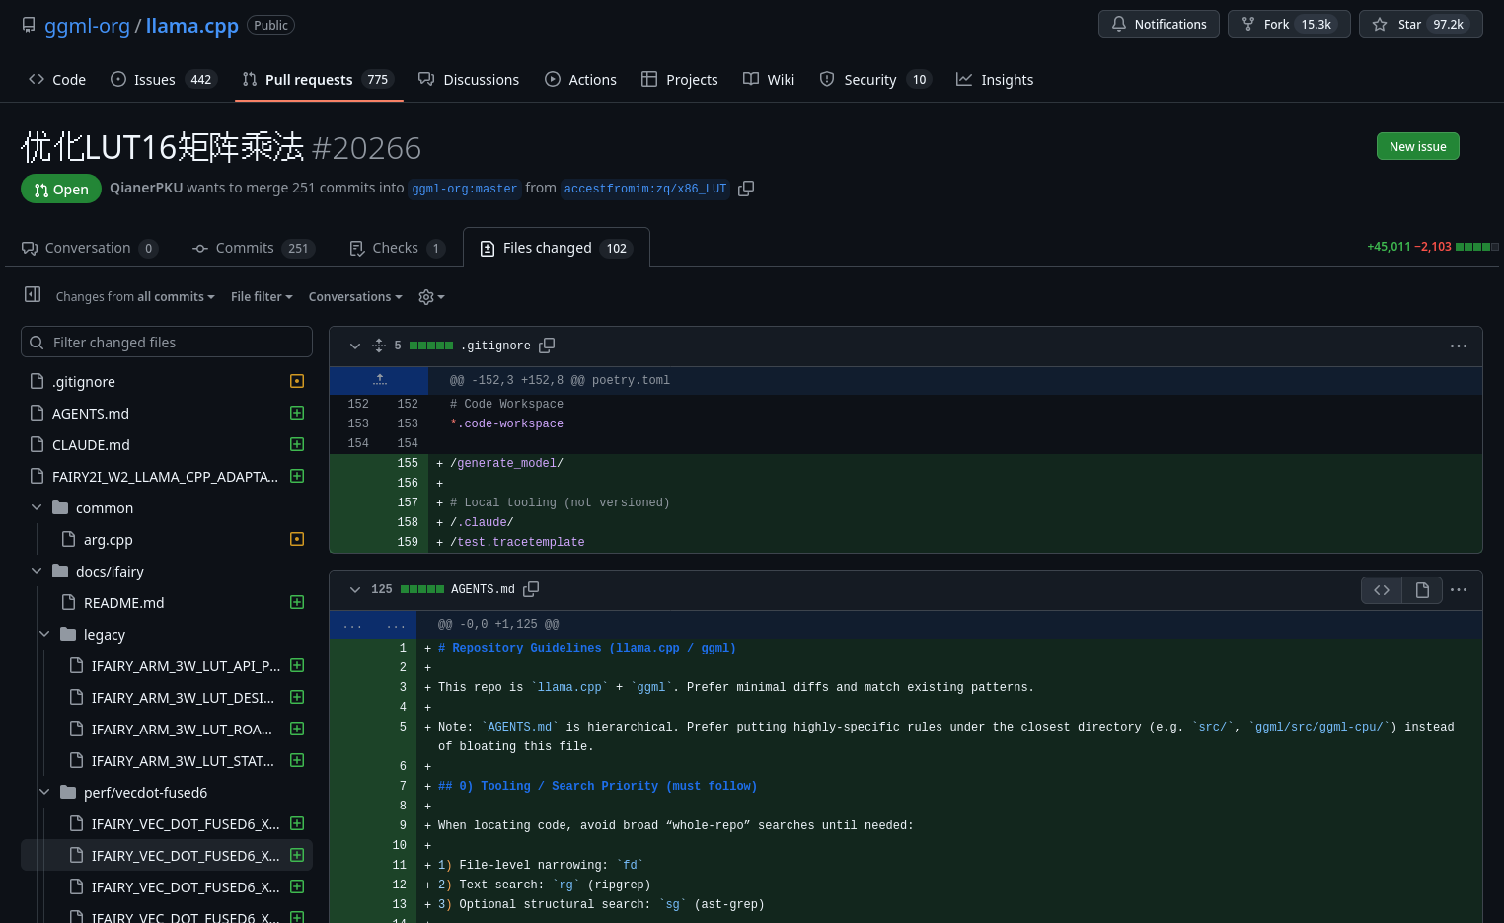Image resolution: width=1504 pixels, height=923 pixels.
Task: Select IFAIRY_ARM_3W_LUT_API_P file in tree
Action: [x=186, y=666]
